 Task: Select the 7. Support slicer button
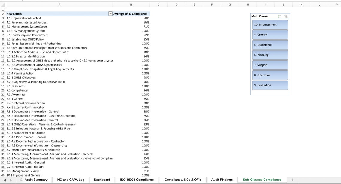point(269,65)
